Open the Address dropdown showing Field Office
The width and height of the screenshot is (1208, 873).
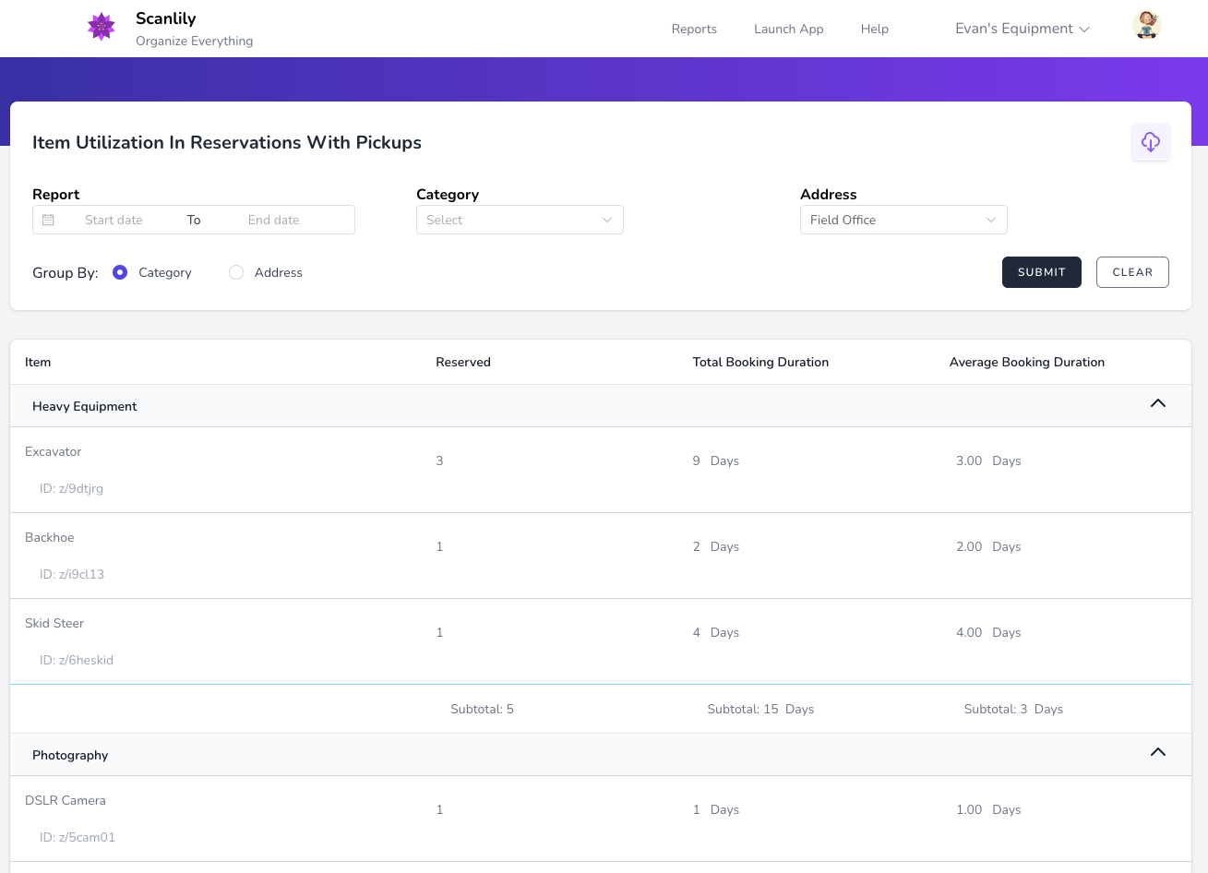point(903,220)
